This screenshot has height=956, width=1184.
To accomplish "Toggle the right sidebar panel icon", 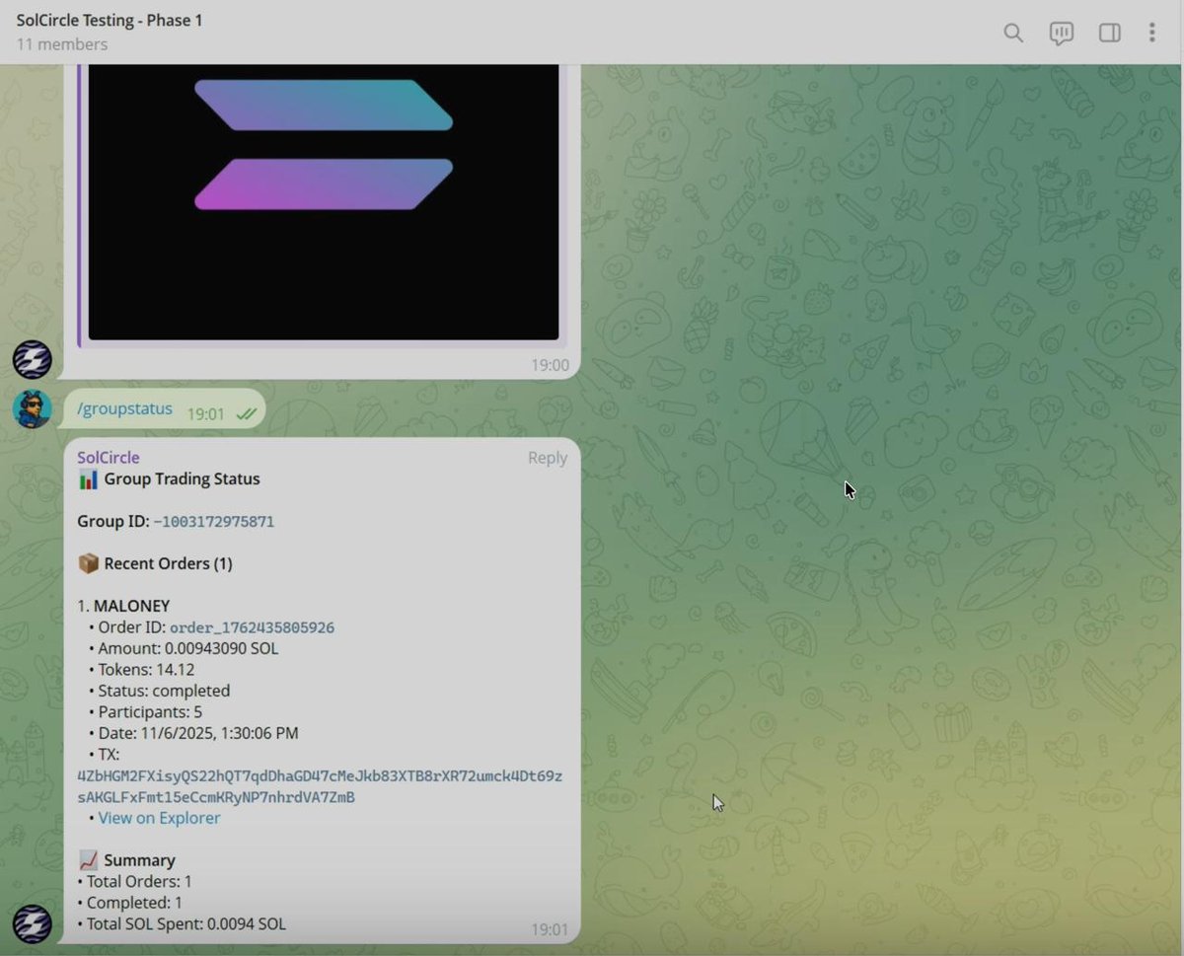I will tap(1109, 34).
